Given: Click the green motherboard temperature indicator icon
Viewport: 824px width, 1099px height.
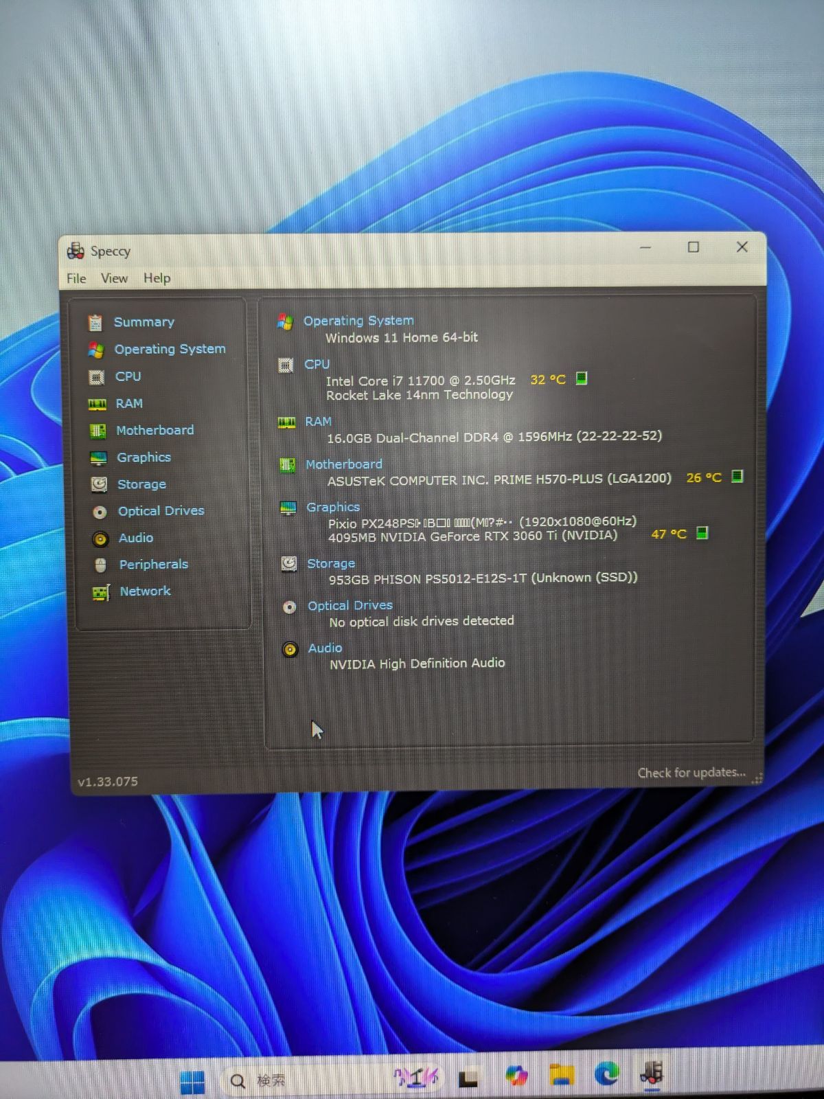Looking at the screenshot, I should click(737, 476).
